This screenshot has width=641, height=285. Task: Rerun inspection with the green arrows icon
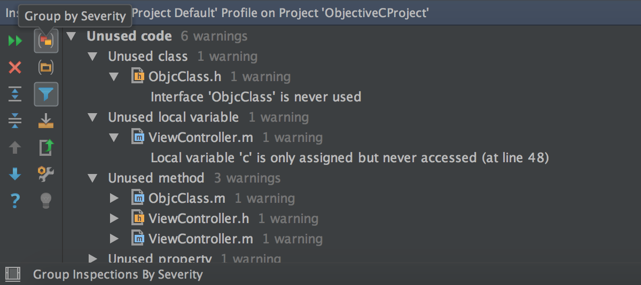pos(15,41)
